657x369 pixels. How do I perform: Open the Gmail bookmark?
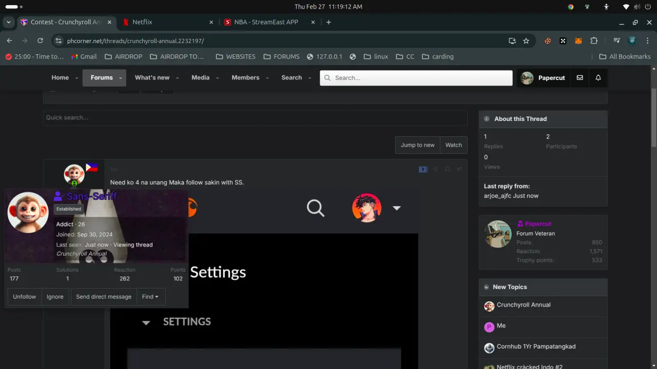click(84, 56)
